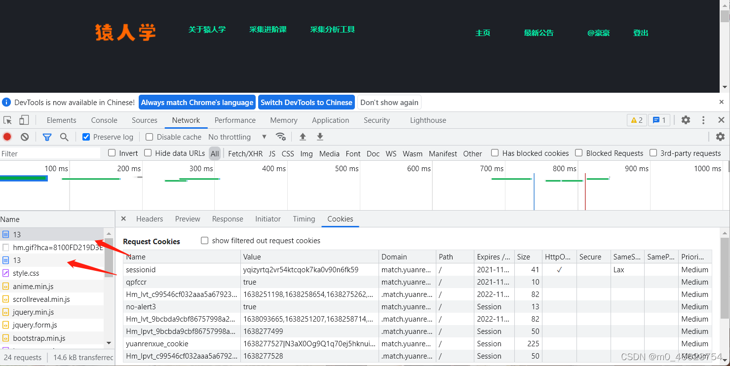The height and width of the screenshot is (366, 730).
Task: Stop recording network log (red circle)
Action: point(7,137)
